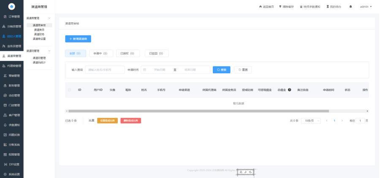Viewport: 380px width, 178px height.
Task: Click the 重置 reset button
Action: (243, 70)
